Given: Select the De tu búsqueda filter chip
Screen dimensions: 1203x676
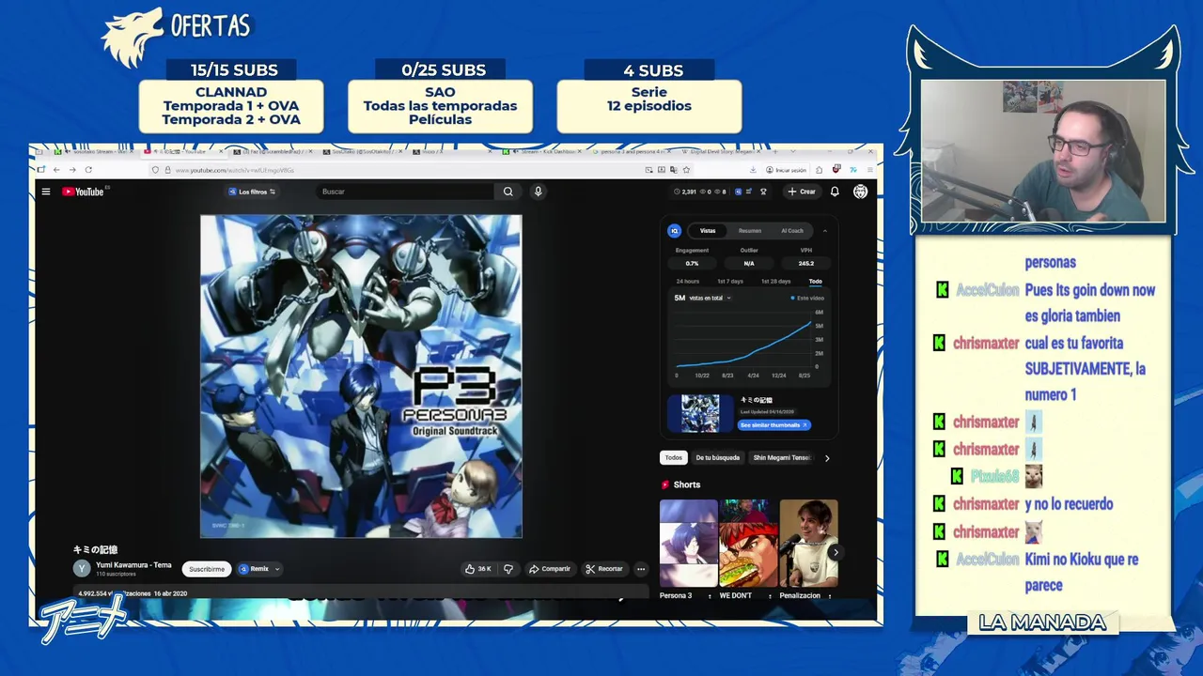Looking at the screenshot, I should (x=718, y=458).
